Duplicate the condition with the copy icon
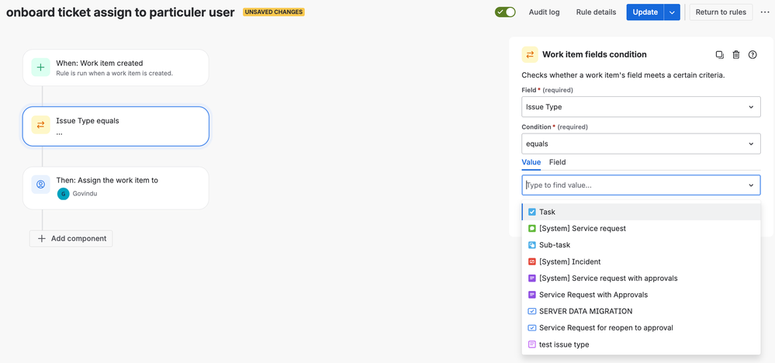775x363 pixels. [x=720, y=55]
